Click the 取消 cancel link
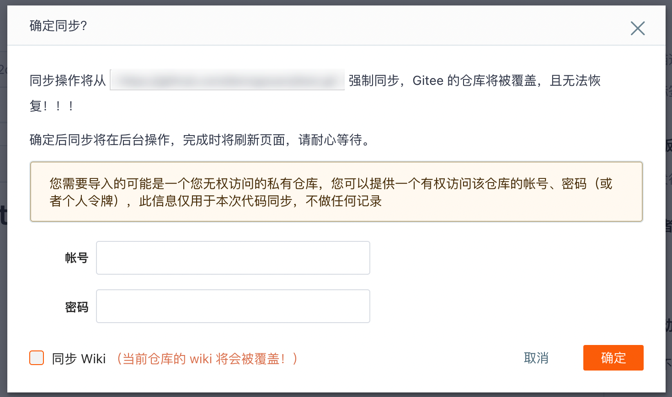Viewport: 672px width, 397px height. (536, 358)
